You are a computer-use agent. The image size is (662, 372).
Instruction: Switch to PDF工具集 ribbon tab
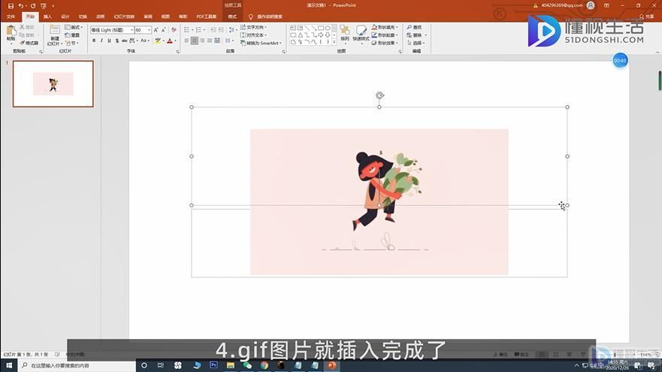pos(206,17)
